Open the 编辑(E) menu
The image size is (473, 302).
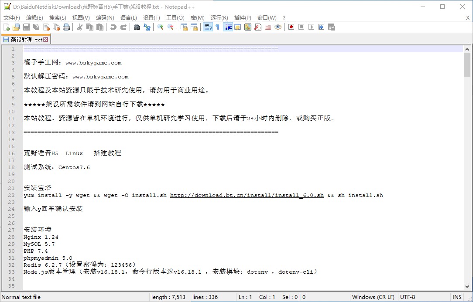[x=34, y=18]
